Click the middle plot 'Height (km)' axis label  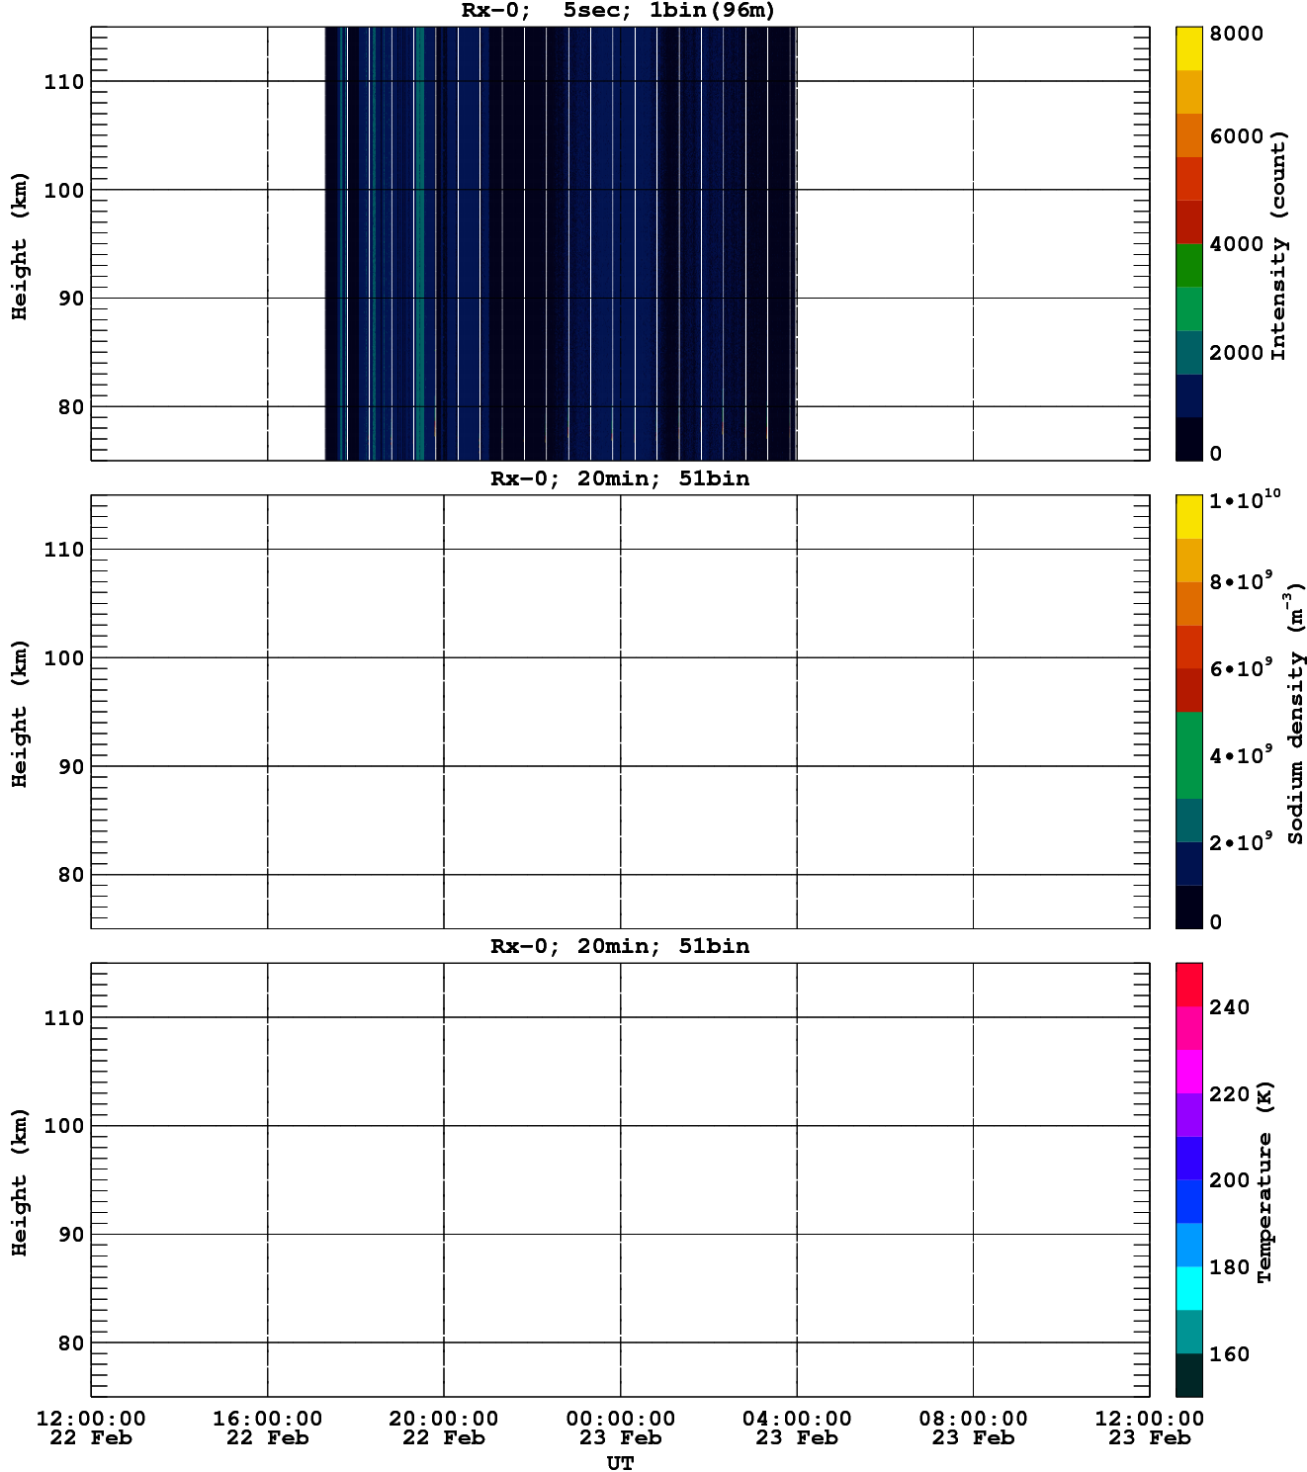[x=20, y=713]
